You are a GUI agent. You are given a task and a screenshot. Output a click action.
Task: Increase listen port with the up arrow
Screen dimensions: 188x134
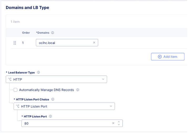tap(119, 122)
